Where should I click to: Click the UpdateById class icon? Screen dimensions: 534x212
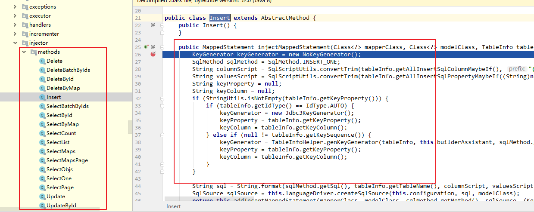tap(42, 206)
